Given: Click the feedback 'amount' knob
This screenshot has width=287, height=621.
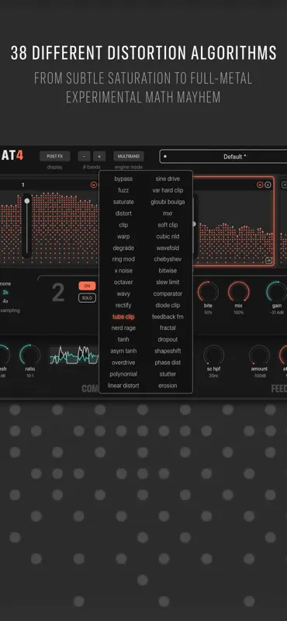Looking at the screenshot, I should point(259,355).
